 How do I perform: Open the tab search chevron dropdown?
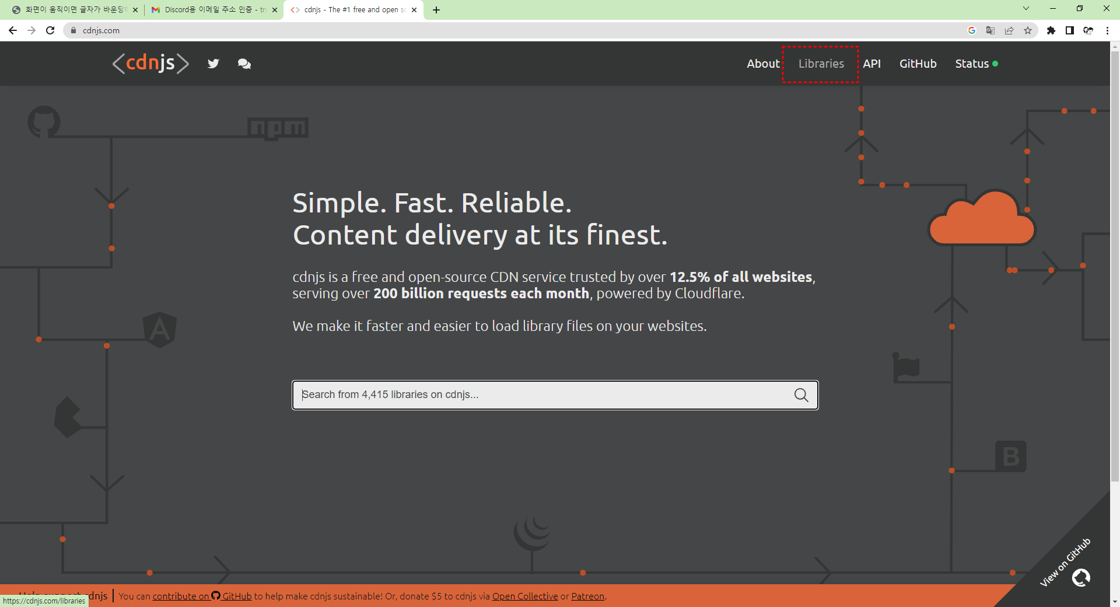(1026, 9)
